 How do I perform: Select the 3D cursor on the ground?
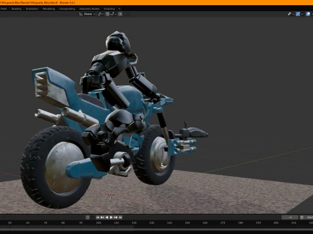coord(112,195)
